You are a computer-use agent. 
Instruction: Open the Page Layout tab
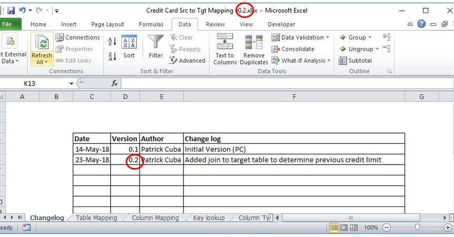point(107,24)
